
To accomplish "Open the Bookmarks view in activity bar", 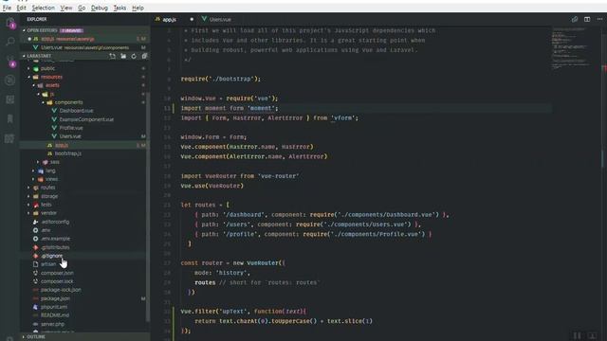I will click(x=10, y=118).
